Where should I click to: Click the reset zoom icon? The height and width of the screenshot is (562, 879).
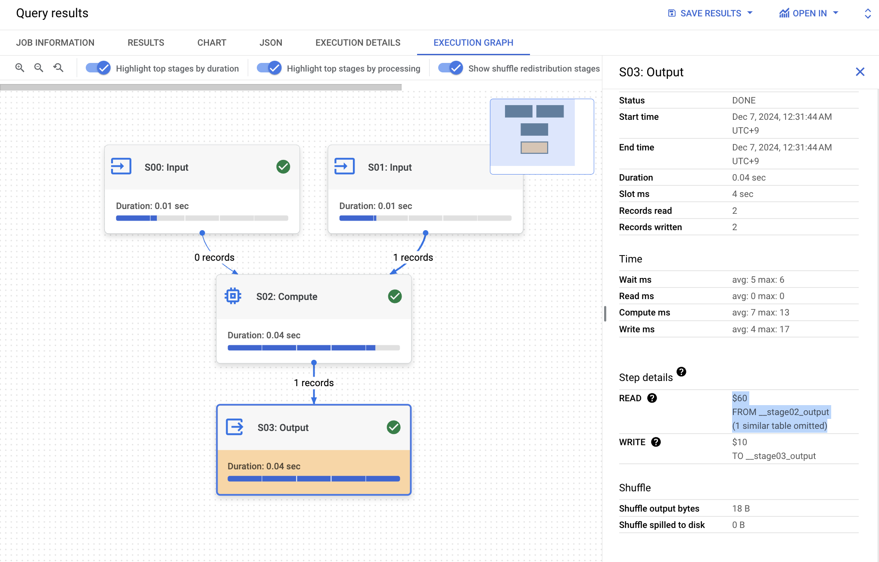click(x=58, y=68)
